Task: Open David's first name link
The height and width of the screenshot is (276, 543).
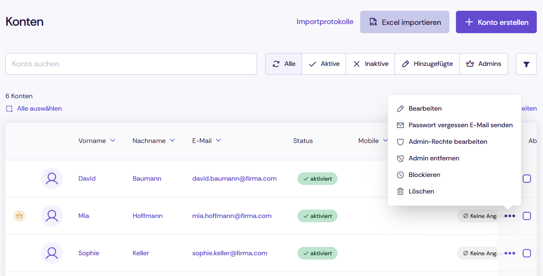Action: [x=87, y=179]
